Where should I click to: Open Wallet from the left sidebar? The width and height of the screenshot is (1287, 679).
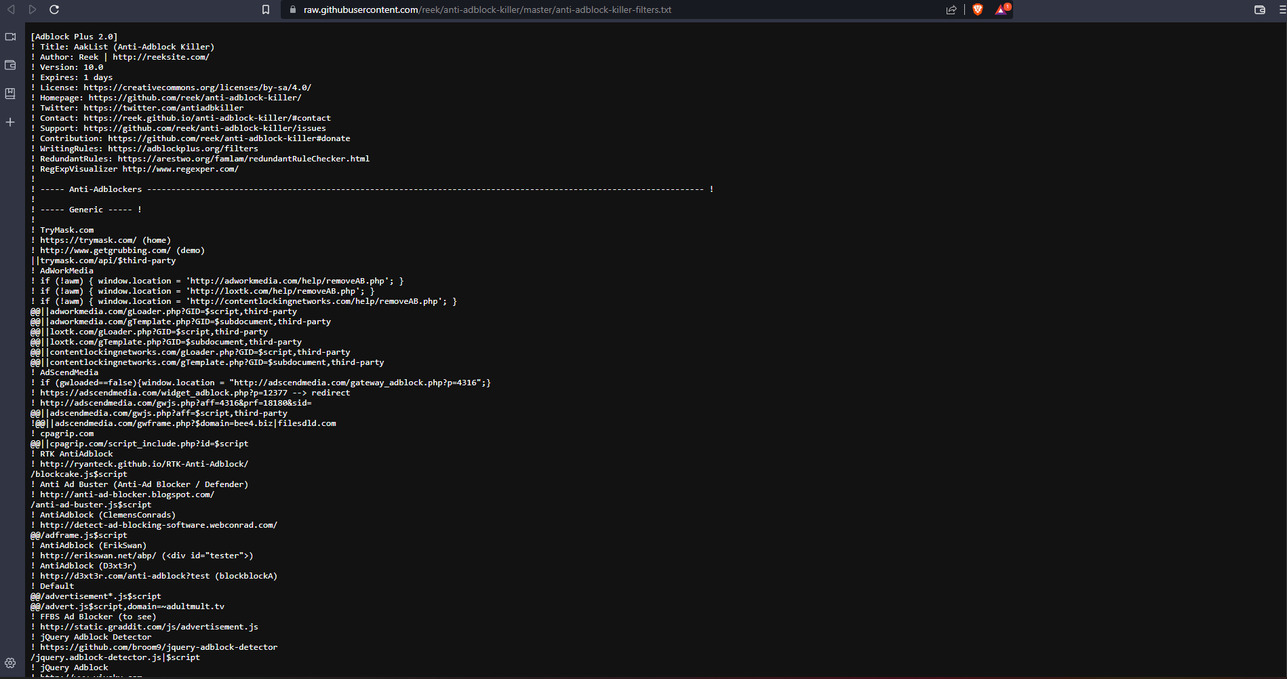coord(9,65)
